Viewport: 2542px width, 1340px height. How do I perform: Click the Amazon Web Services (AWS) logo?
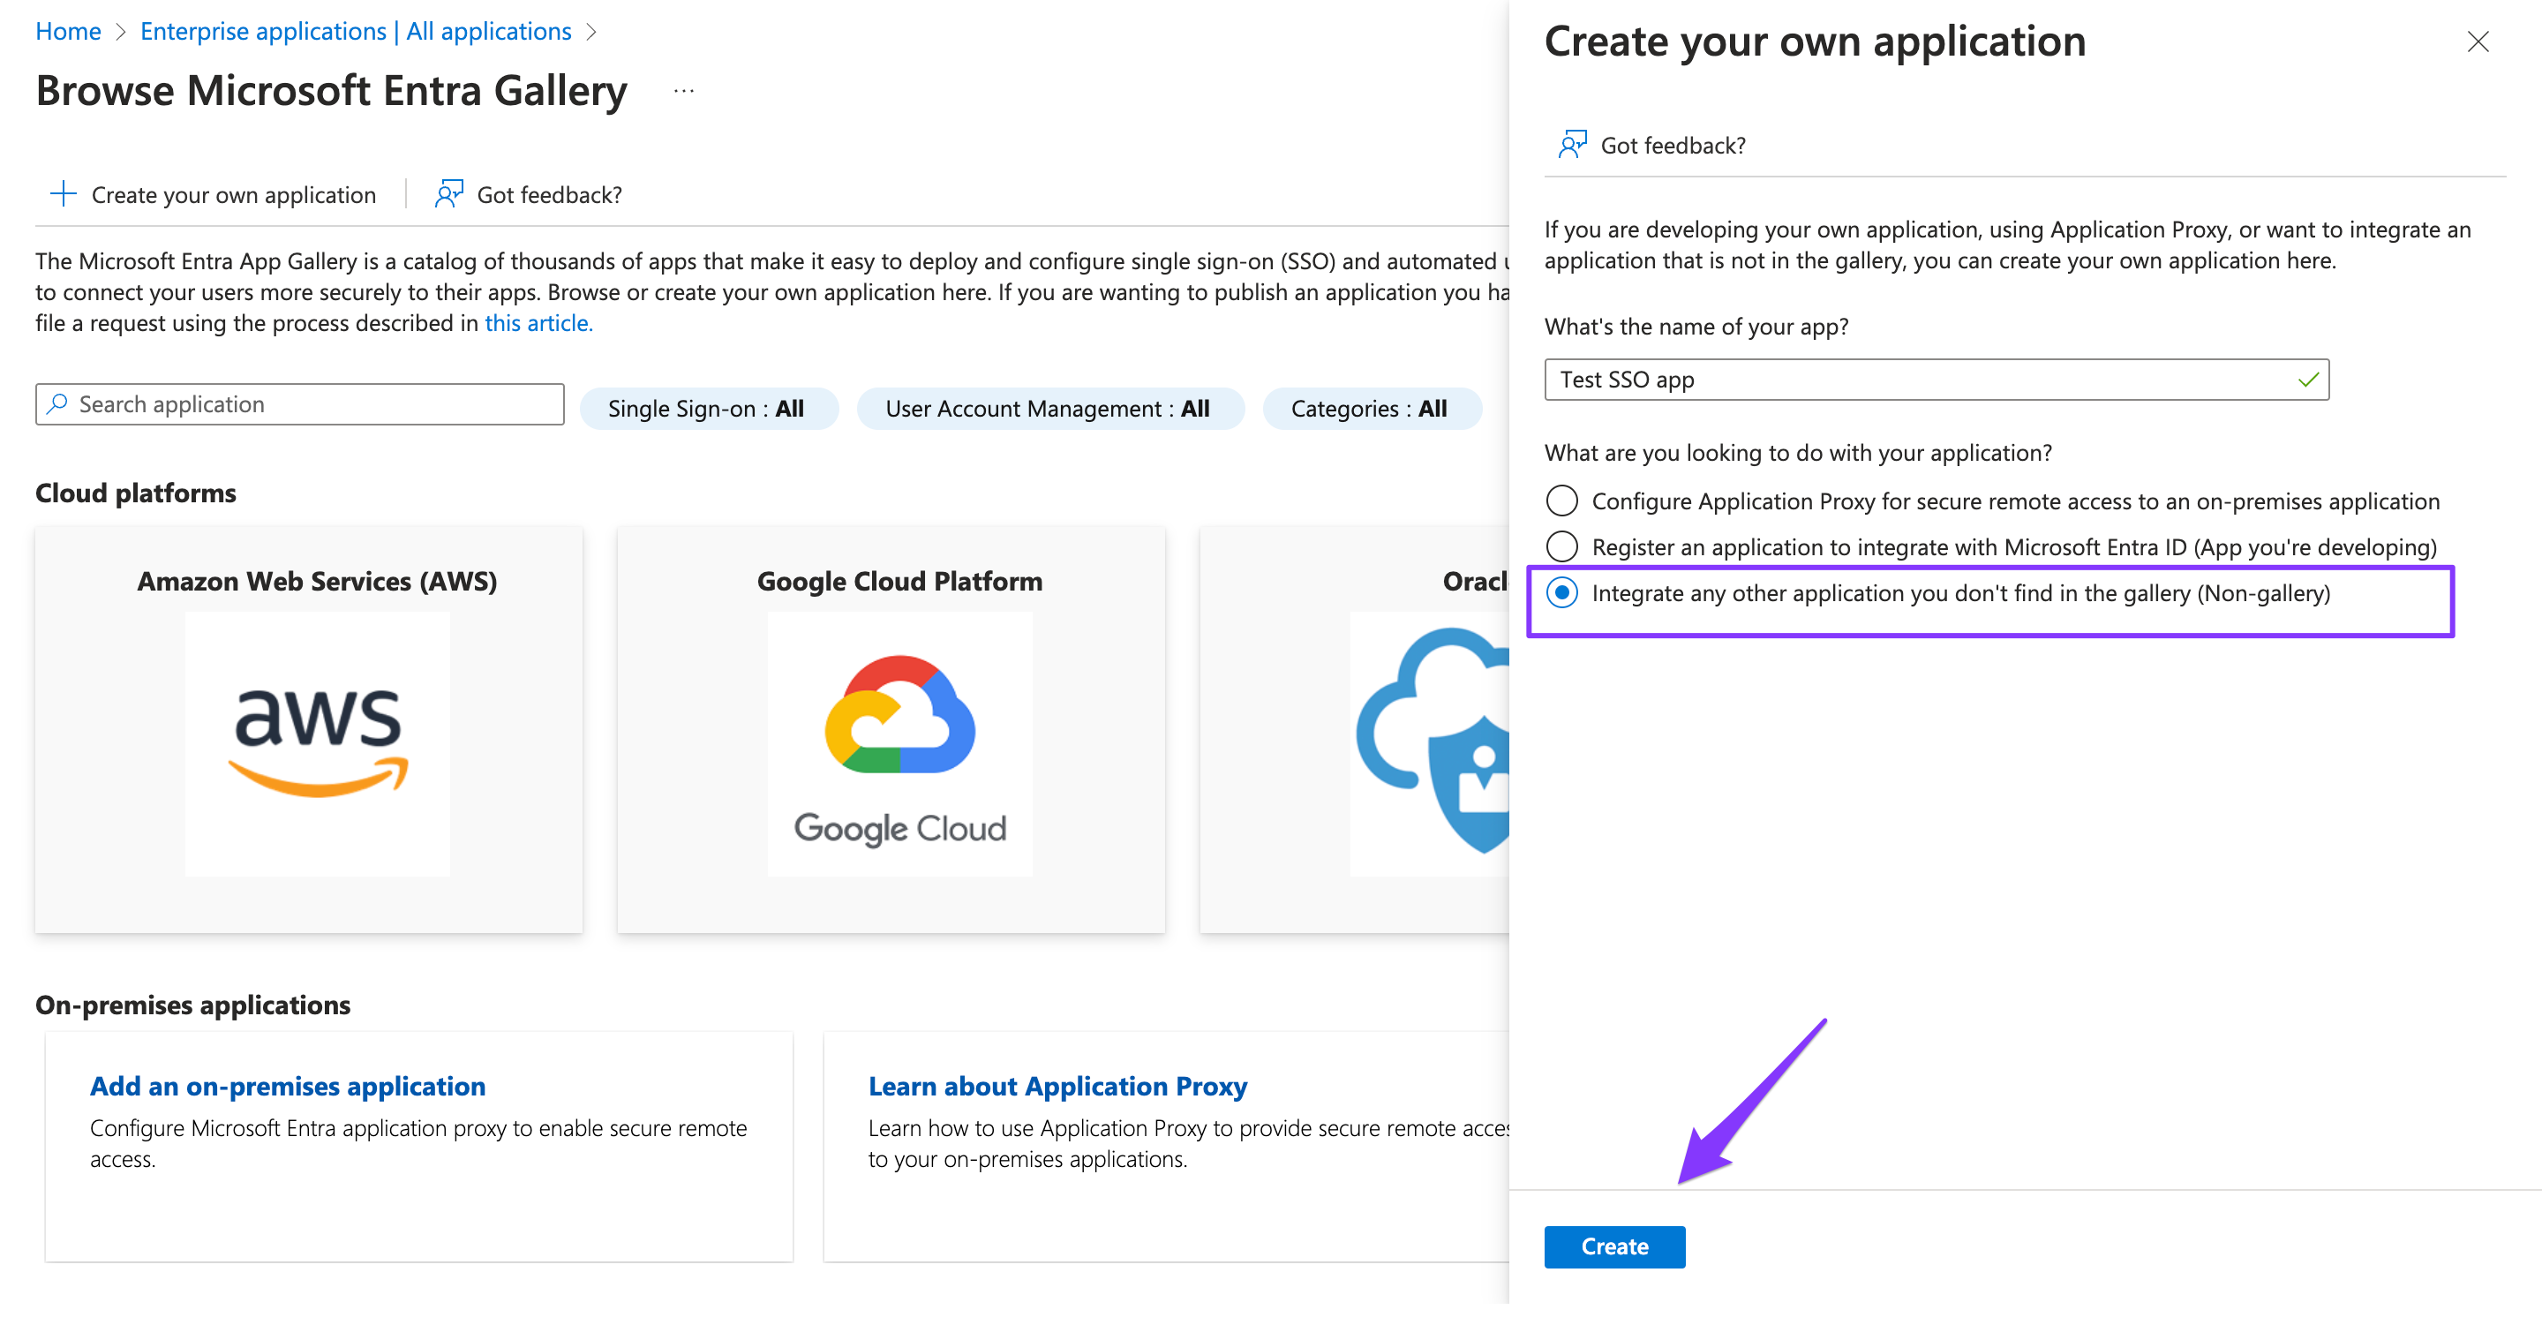315,745
